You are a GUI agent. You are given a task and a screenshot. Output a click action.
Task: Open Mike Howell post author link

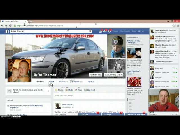[67, 105]
